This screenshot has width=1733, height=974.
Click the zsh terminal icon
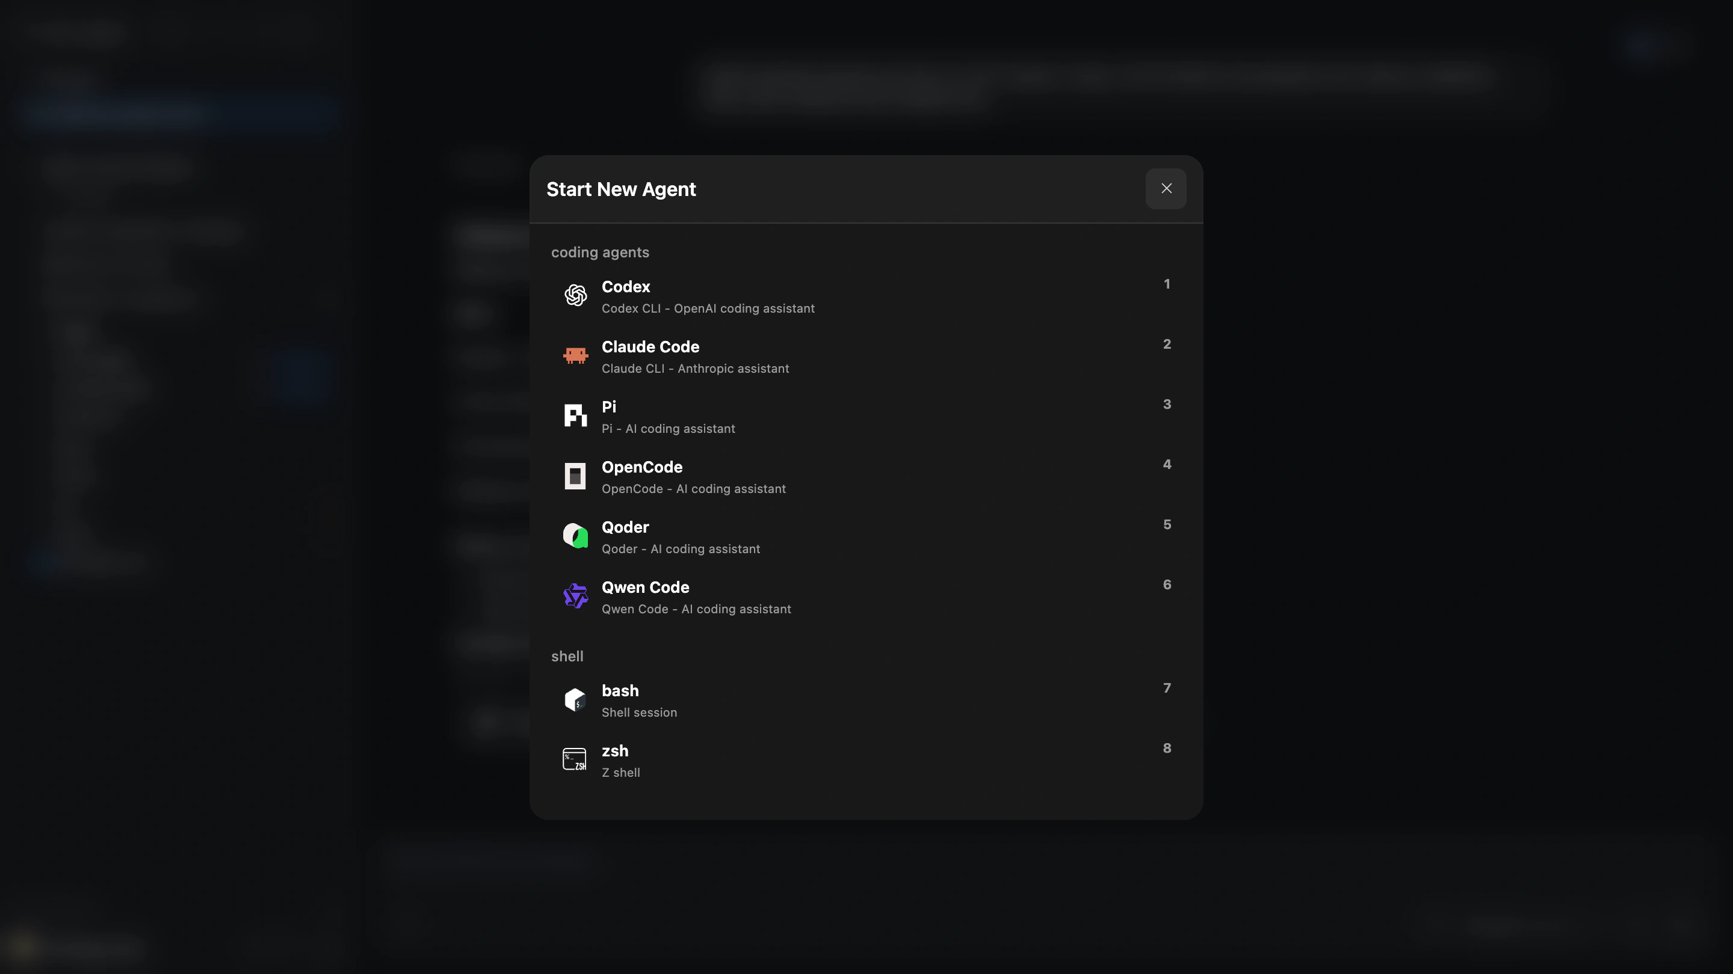(575, 759)
